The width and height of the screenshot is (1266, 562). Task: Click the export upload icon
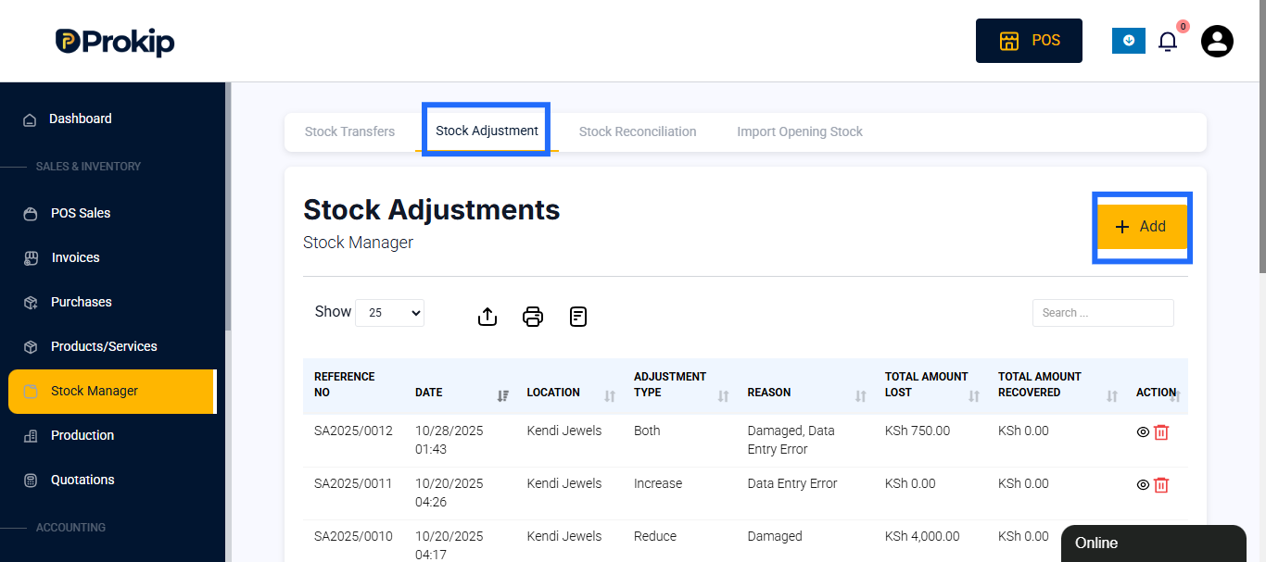click(487, 317)
